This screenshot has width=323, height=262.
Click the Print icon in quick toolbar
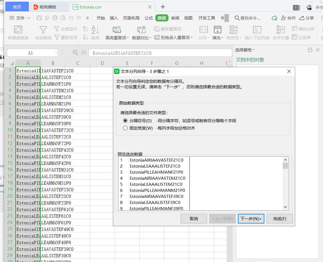55,18
